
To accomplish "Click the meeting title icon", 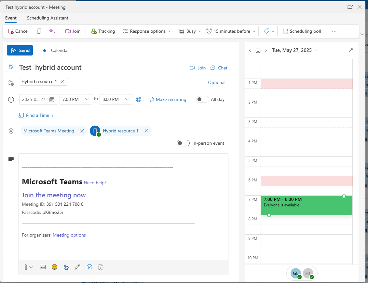I will 11,67.
